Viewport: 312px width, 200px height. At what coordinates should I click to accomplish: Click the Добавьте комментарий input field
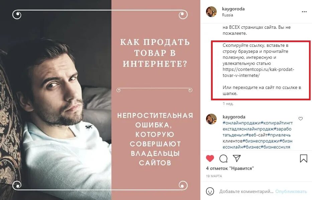point(246,191)
